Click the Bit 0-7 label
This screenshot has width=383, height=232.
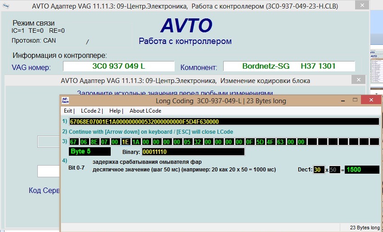[77, 168]
